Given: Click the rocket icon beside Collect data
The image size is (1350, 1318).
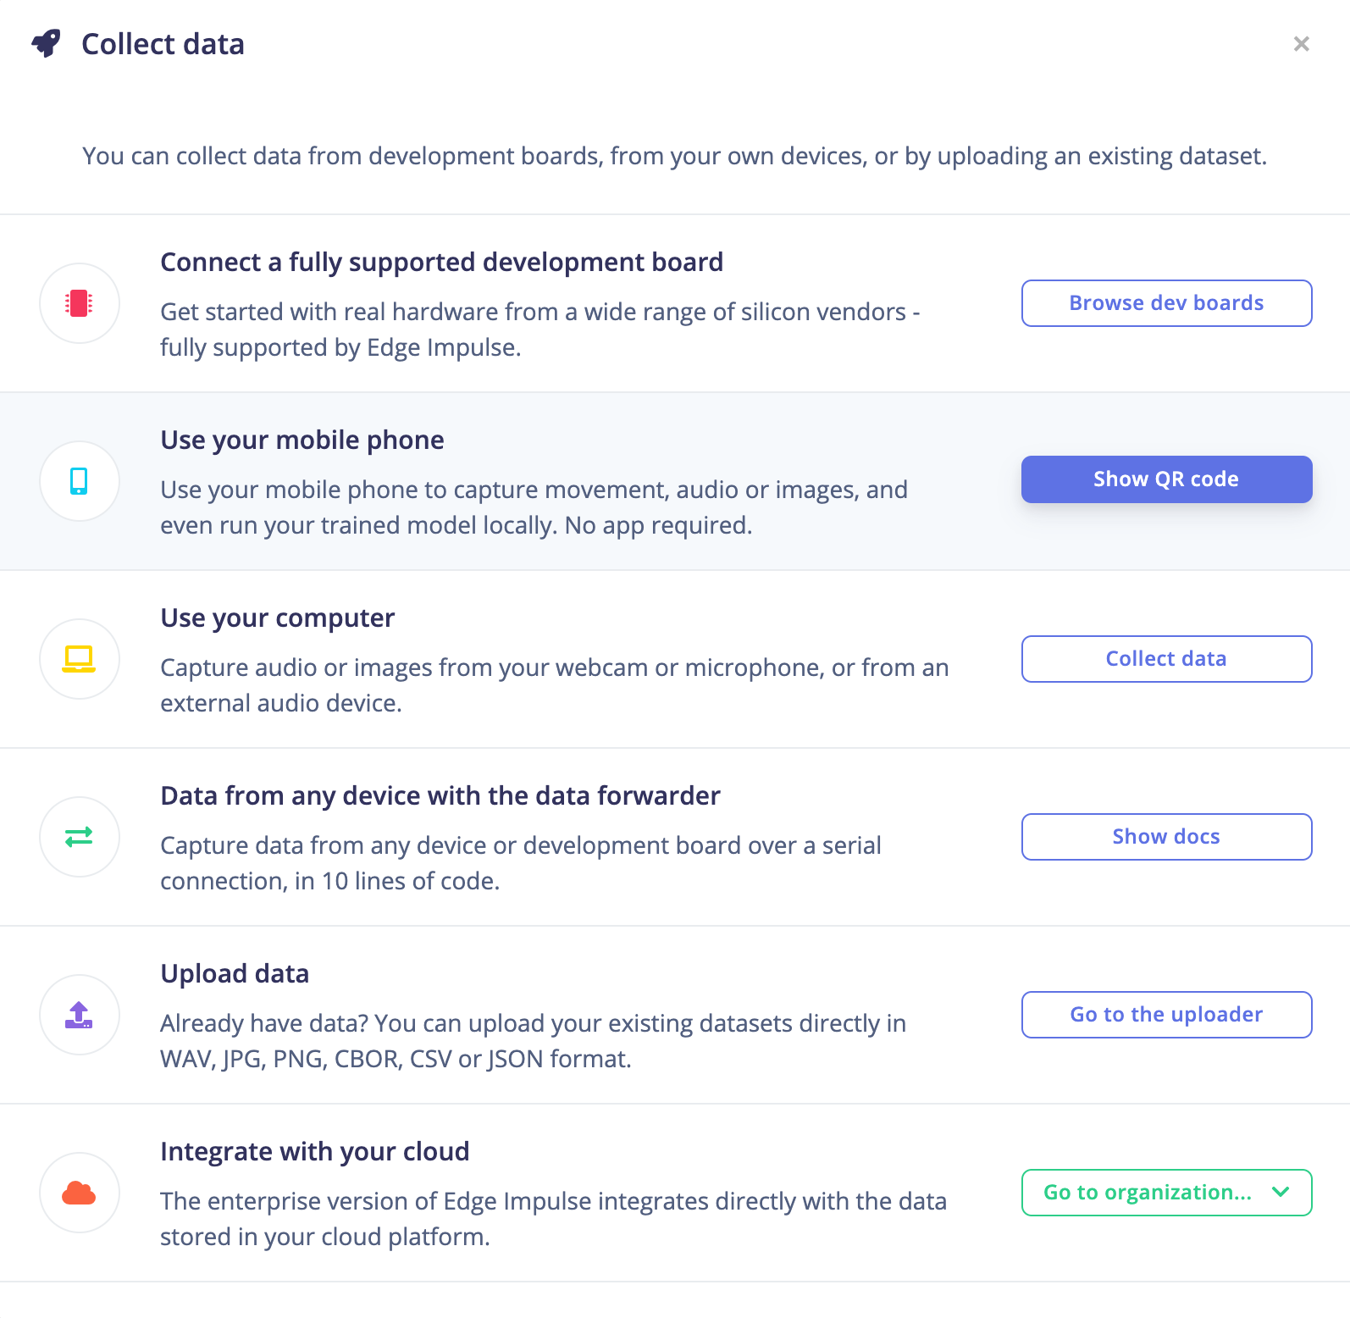Looking at the screenshot, I should point(47,43).
